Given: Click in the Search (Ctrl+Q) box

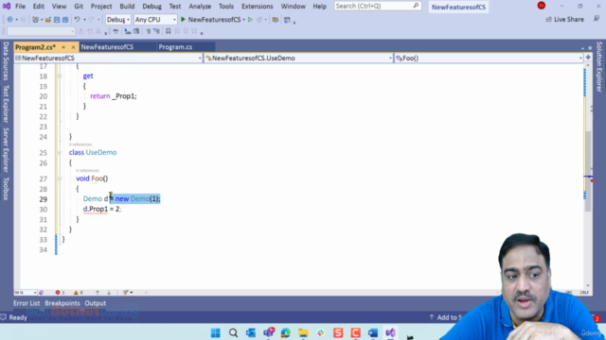Looking at the screenshot, I should [377, 7].
